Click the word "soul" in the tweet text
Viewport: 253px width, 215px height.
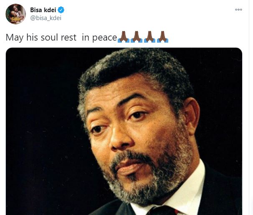tap(49, 37)
